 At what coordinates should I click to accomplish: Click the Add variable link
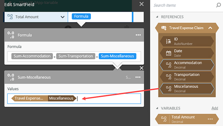(x=215, y=108)
